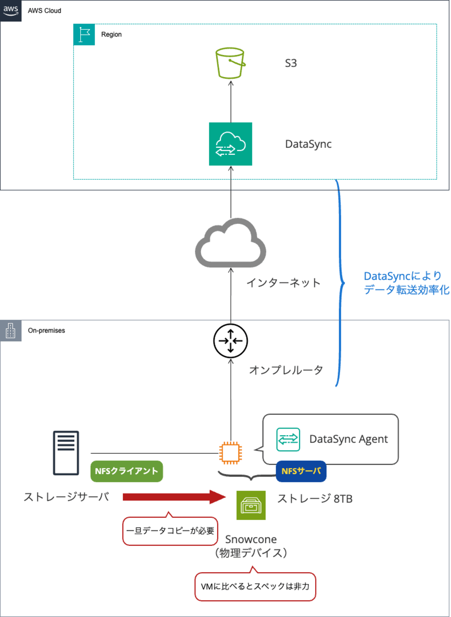Select the DataSync service icon

click(231, 144)
